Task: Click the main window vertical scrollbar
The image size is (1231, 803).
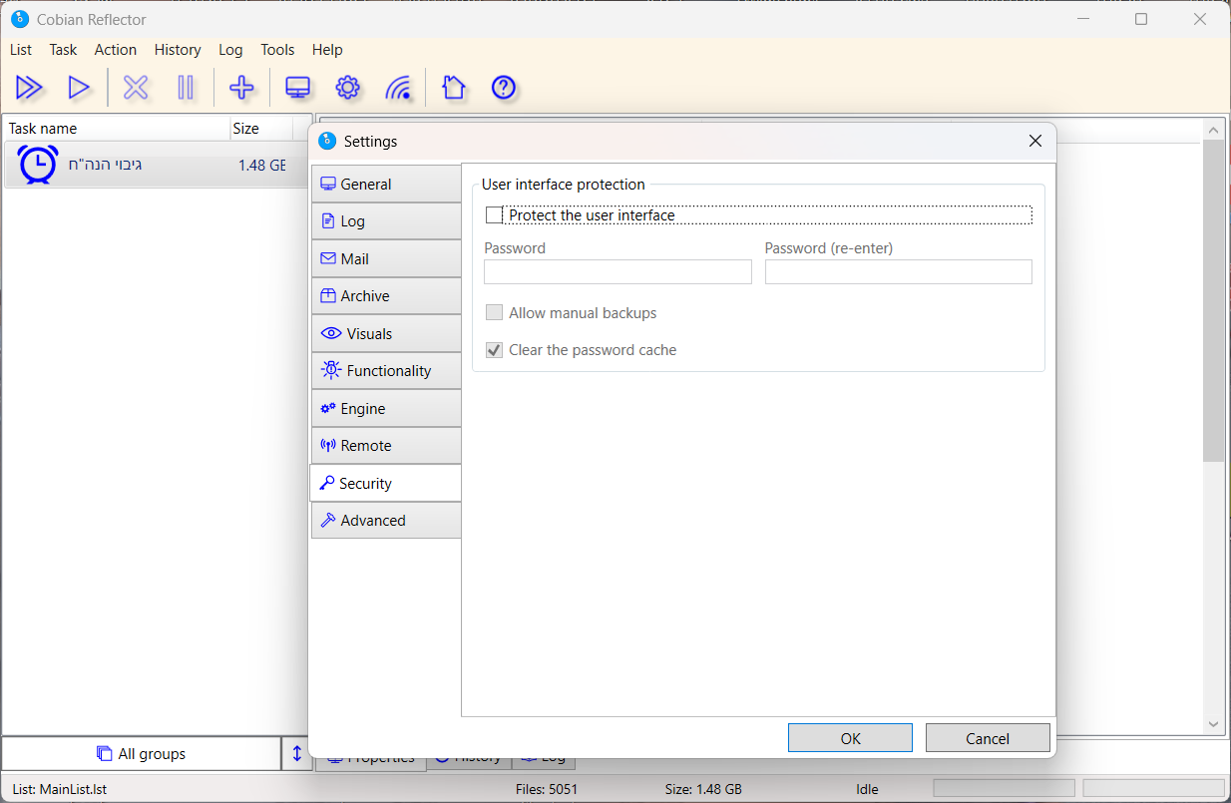Action: (x=1213, y=299)
